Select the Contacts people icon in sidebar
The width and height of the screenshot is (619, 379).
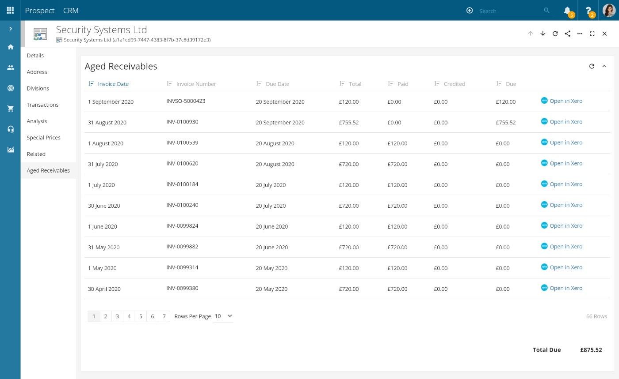(10, 68)
